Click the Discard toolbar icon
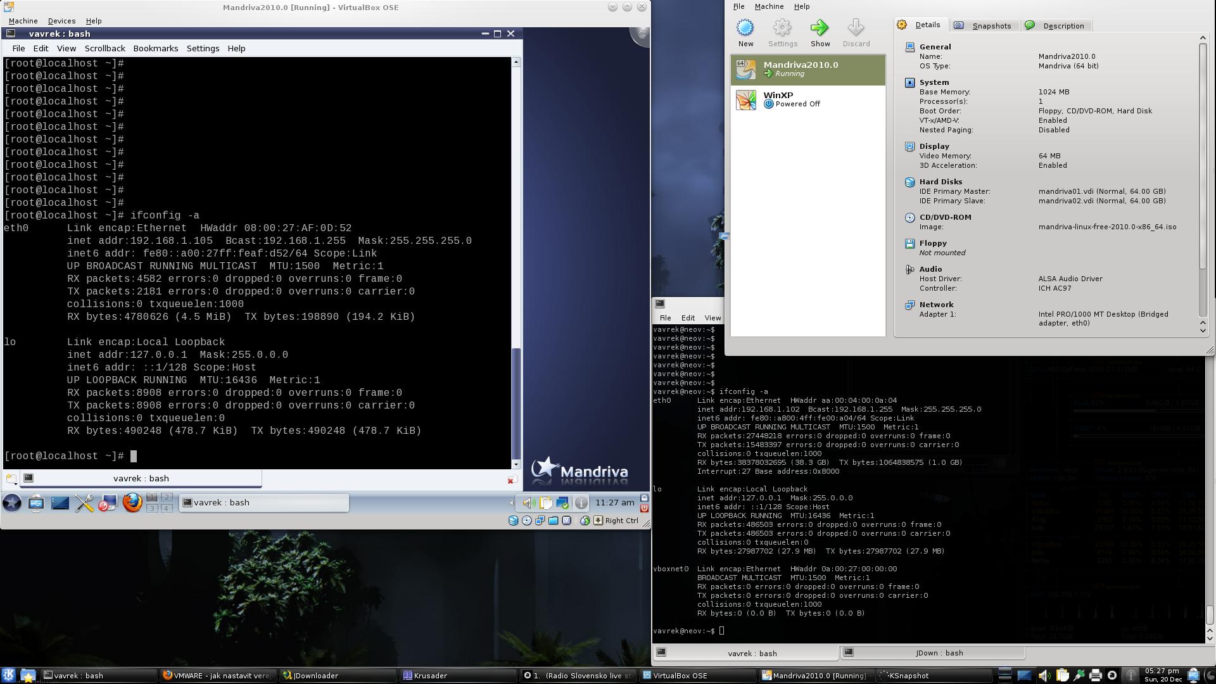The width and height of the screenshot is (1216, 684). 856,28
